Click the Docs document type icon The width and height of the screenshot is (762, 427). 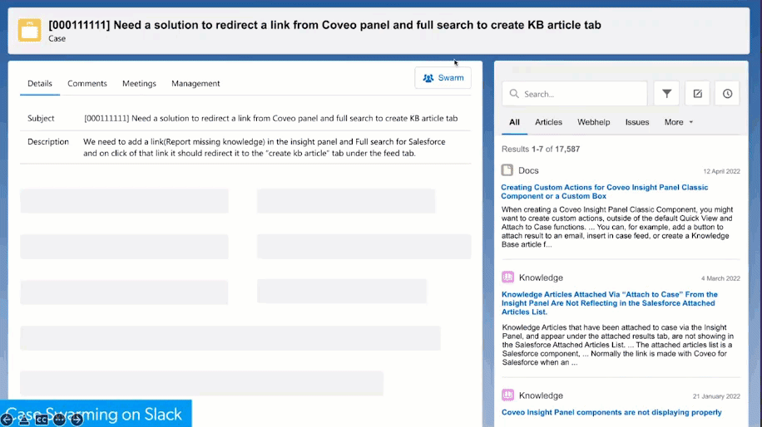(507, 170)
